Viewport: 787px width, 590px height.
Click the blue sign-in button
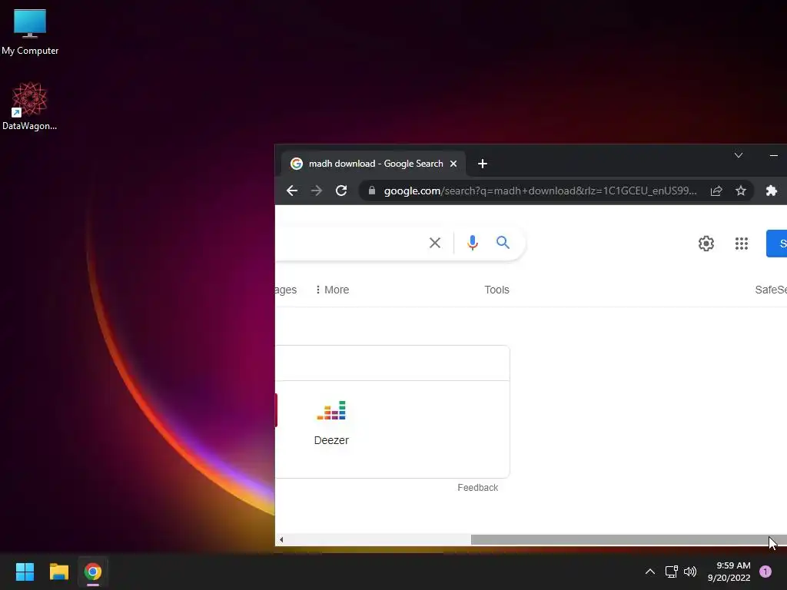(x=776, y=244)
